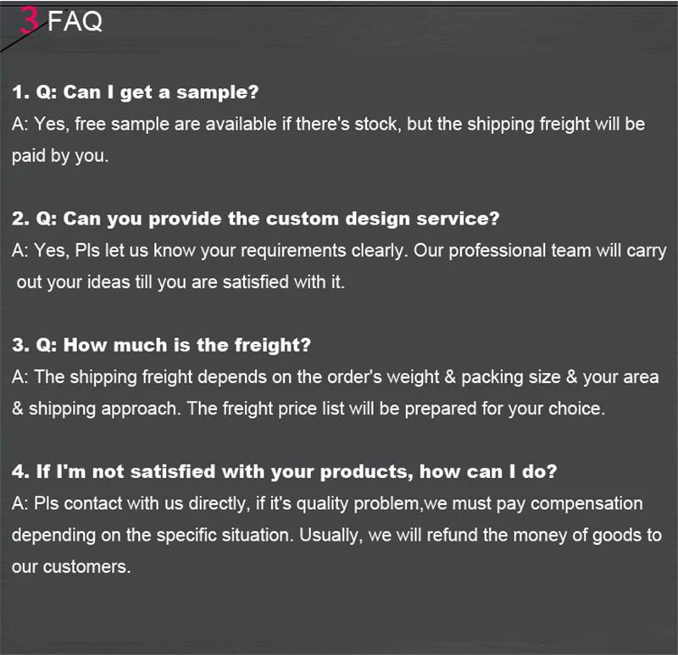Viewport: 678px width, 655px height.
Task: Click the answer line starting 'Yes, Pls let us know'
Action: pyautogui.click(x=339, y=251)
